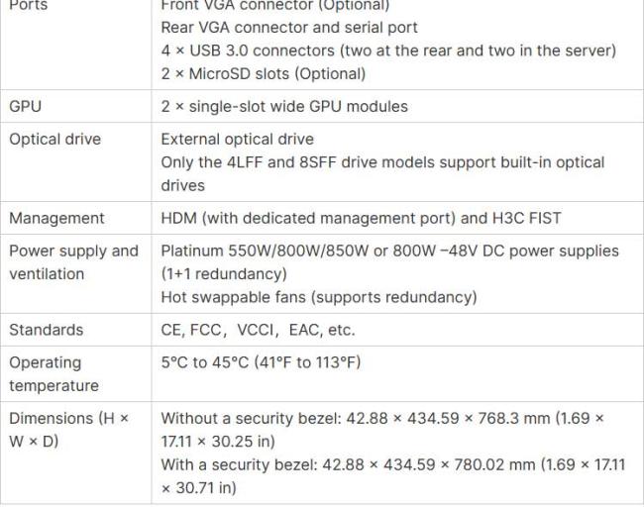Viewport: 644px width, 507px height.
Task: Select the Without a security bezel dimensions line
Action: point(382,430)
